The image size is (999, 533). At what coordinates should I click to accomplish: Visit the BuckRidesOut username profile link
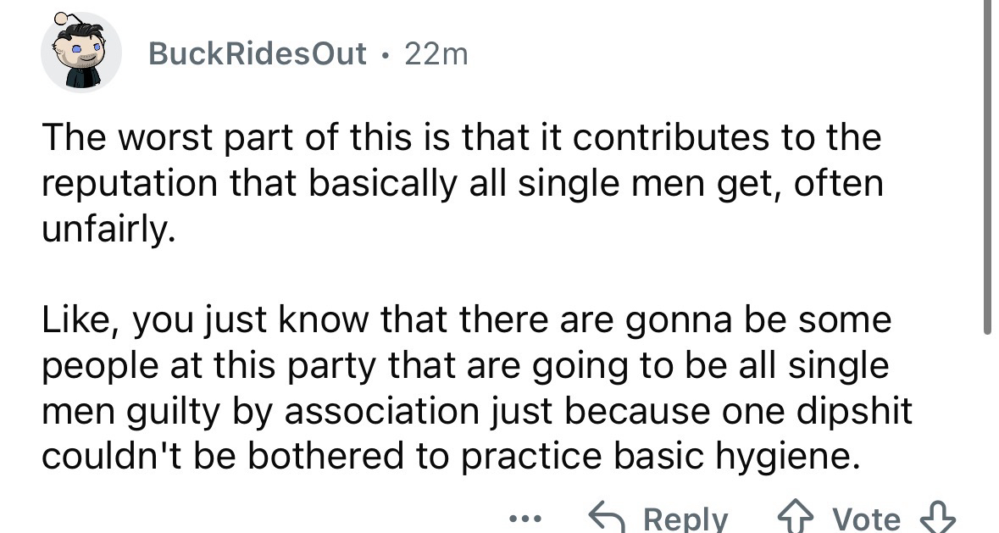(x=258, y=54)
